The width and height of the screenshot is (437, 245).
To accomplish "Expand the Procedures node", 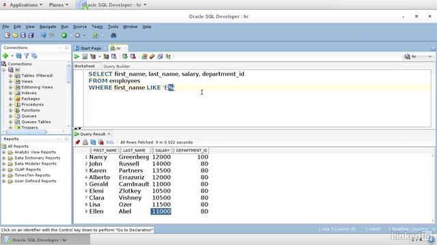I will point(11,104).
